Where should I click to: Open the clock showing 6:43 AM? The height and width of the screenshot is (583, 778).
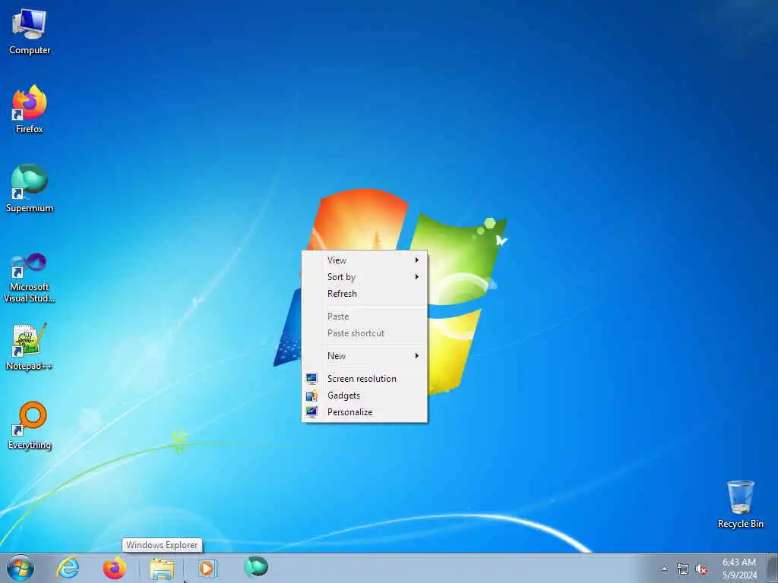pyautogui.click(x=738, y=569)
